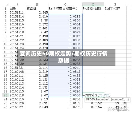The width and height of the screenshot is (133, 115).
Task: Select closing price 2.38
Action: click(x=37, y=20)
